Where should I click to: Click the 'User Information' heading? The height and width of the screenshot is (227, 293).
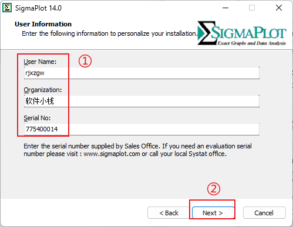point(43,24)
